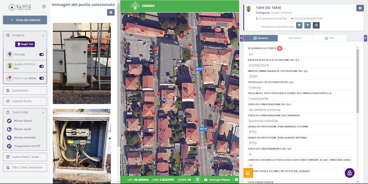Open the closed cabinet photo thumbnail
368x184 pixels.
(82, 63)
